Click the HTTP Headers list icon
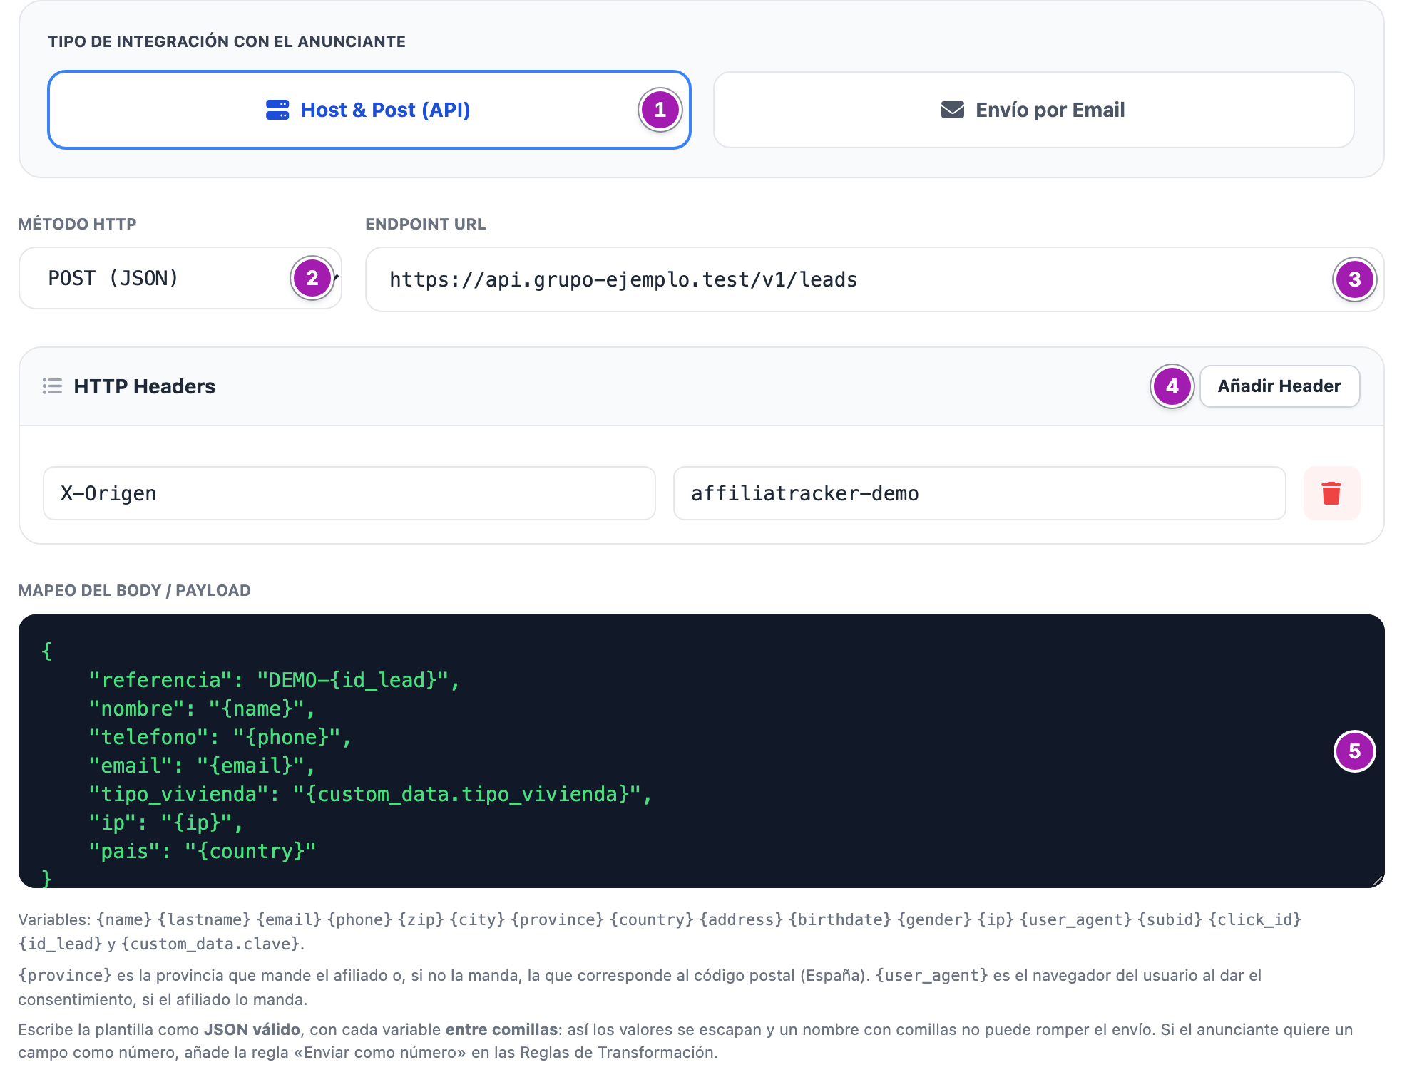This screenshot has height=1082, width=1402. coord(52,386)
